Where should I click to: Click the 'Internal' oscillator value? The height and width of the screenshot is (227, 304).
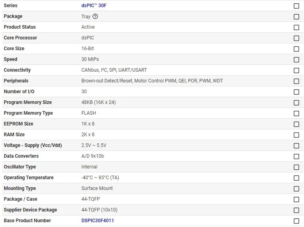point(89,167)
